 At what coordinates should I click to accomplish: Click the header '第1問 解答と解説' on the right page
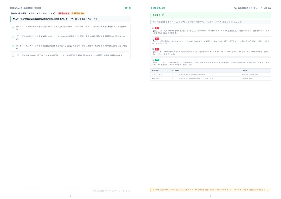point(158,8)
